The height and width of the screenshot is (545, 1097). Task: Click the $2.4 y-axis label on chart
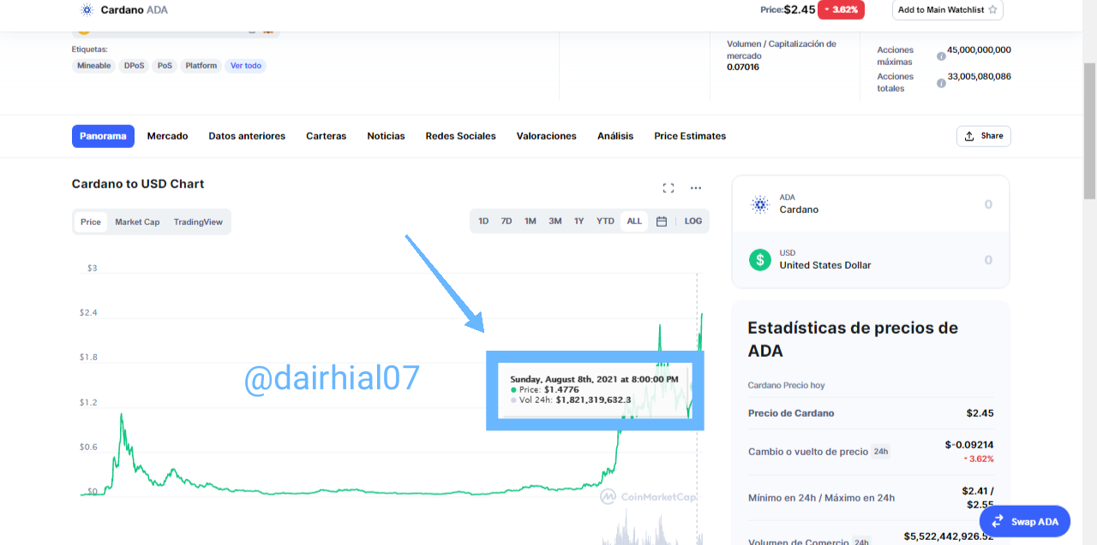pyautogui.click(x=88, y=313)
